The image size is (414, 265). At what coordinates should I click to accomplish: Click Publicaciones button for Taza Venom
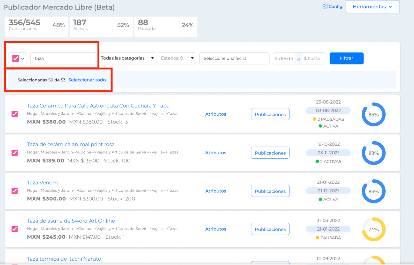tap(270, 191)
